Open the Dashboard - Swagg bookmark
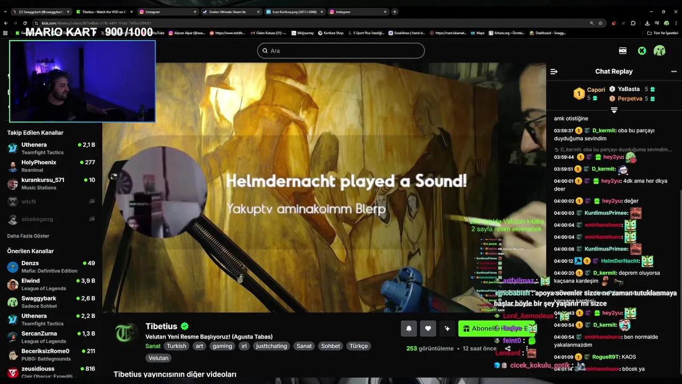 tap(548, 33)
